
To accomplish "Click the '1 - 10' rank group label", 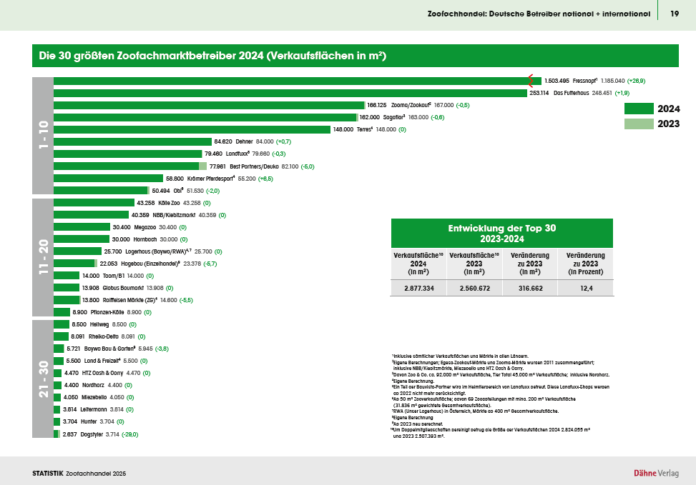I will pos(43,135).
